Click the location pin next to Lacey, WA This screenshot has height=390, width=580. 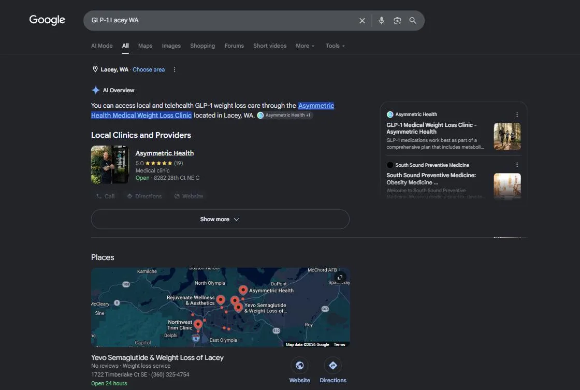pos(95,69)
